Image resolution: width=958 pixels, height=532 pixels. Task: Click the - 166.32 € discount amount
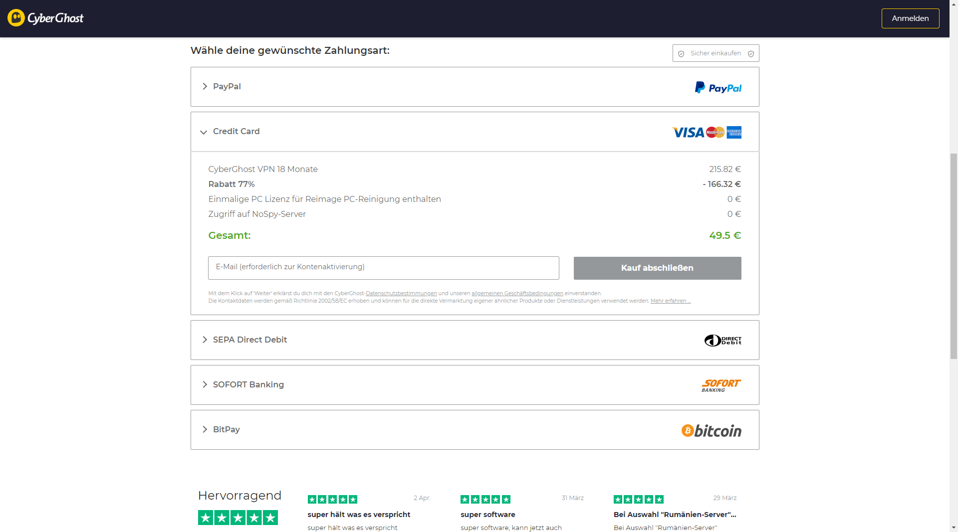[x=721, y=184]
